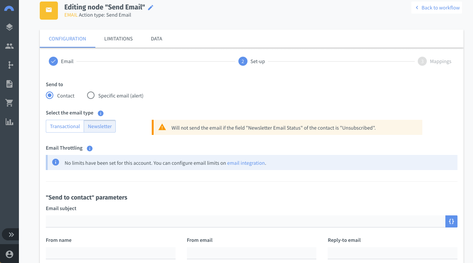Choose the Newsletter email type

point(100,126)
